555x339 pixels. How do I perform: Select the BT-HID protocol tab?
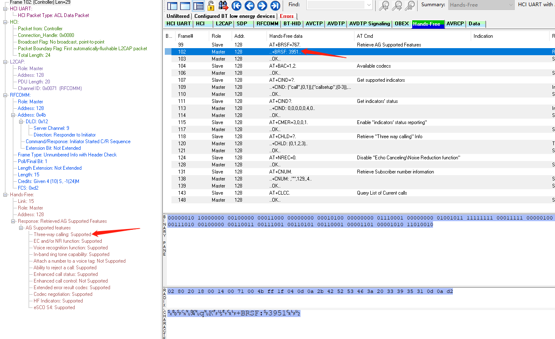[x=292, y=24]
